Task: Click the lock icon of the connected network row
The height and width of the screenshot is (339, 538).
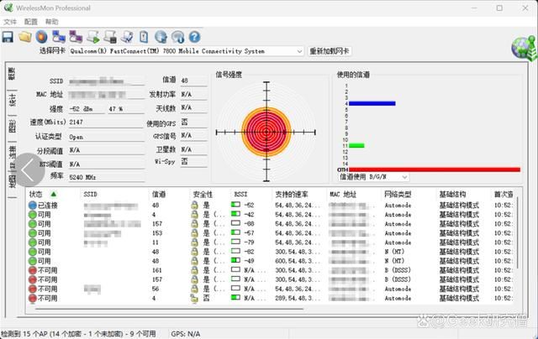Action: [194, 205]
